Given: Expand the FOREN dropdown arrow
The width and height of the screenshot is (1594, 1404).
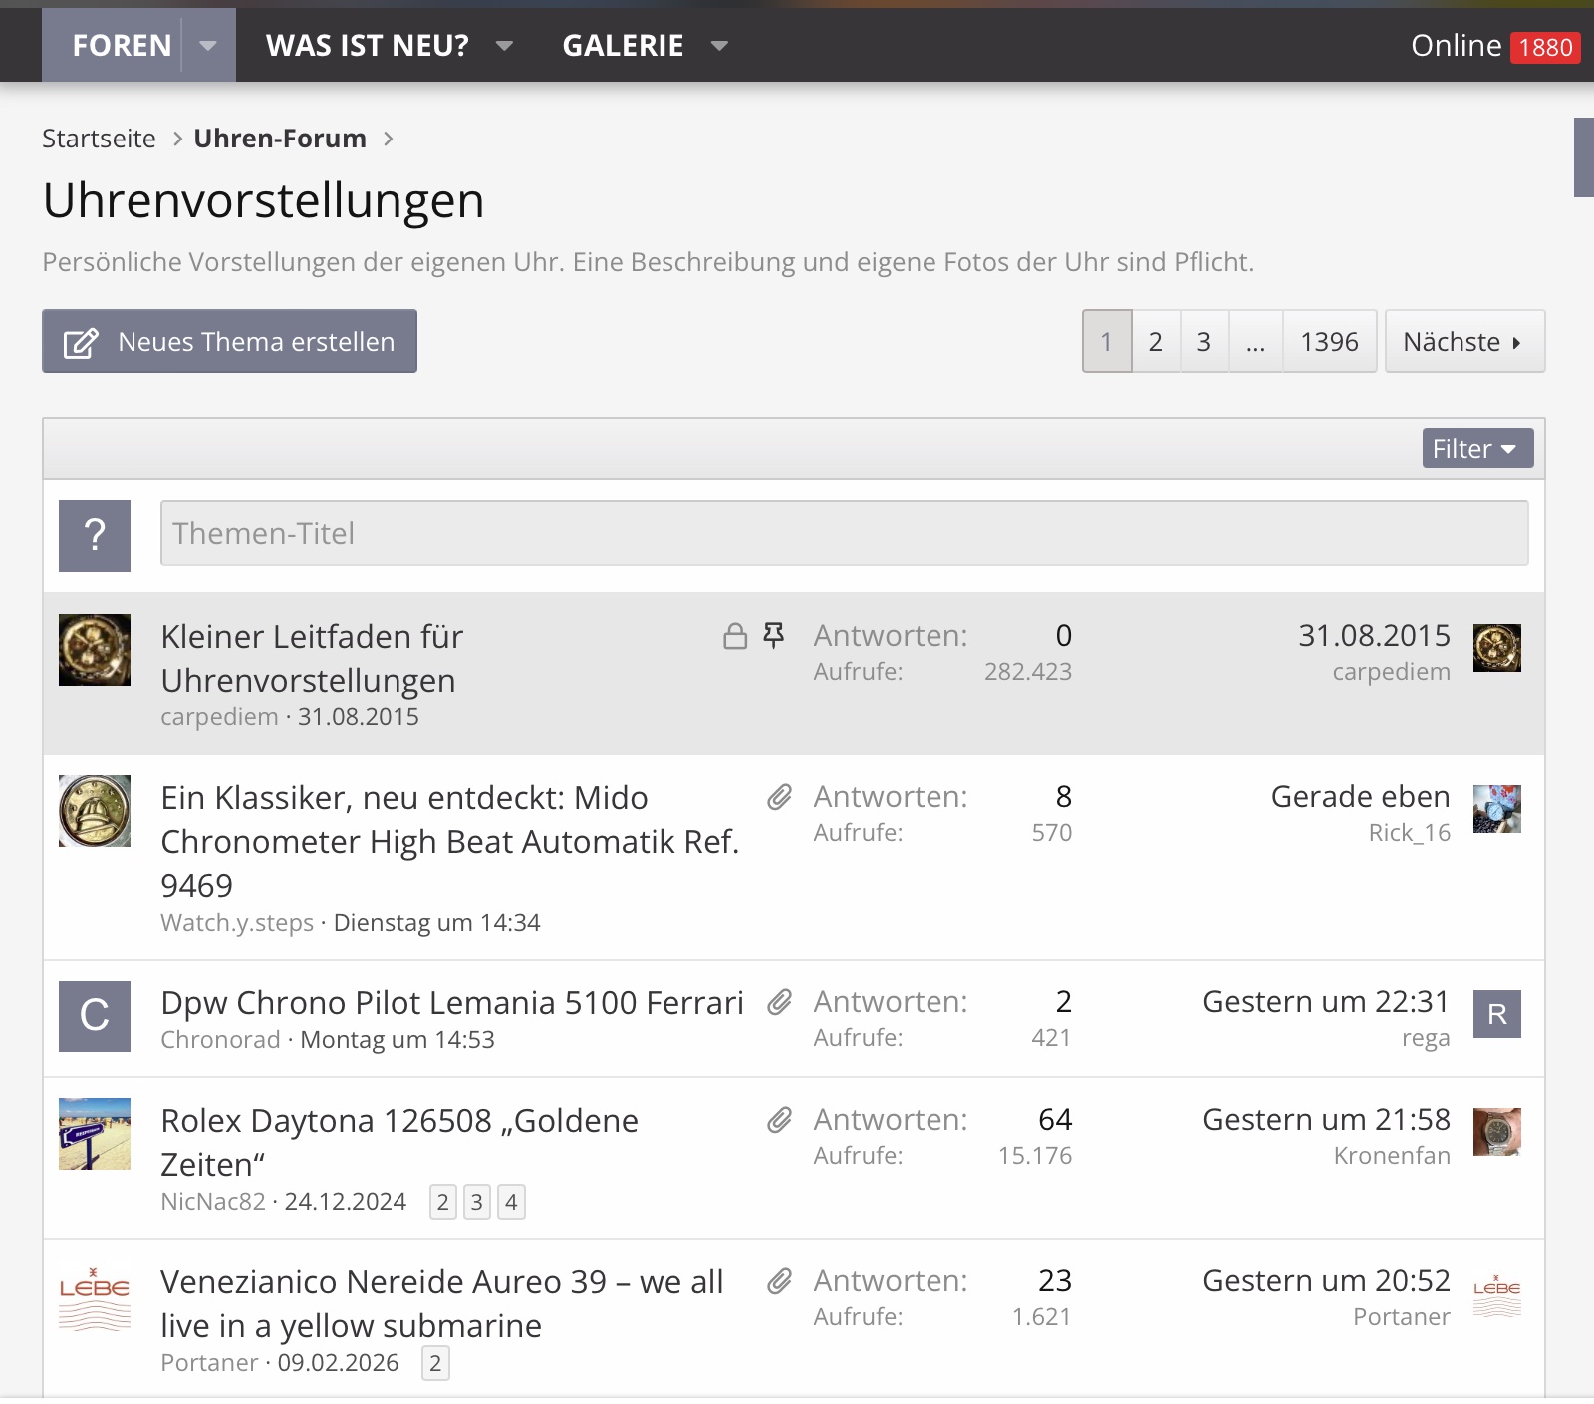Looking at the screenshot, I should pyautogui.click(x=208, y=46).
